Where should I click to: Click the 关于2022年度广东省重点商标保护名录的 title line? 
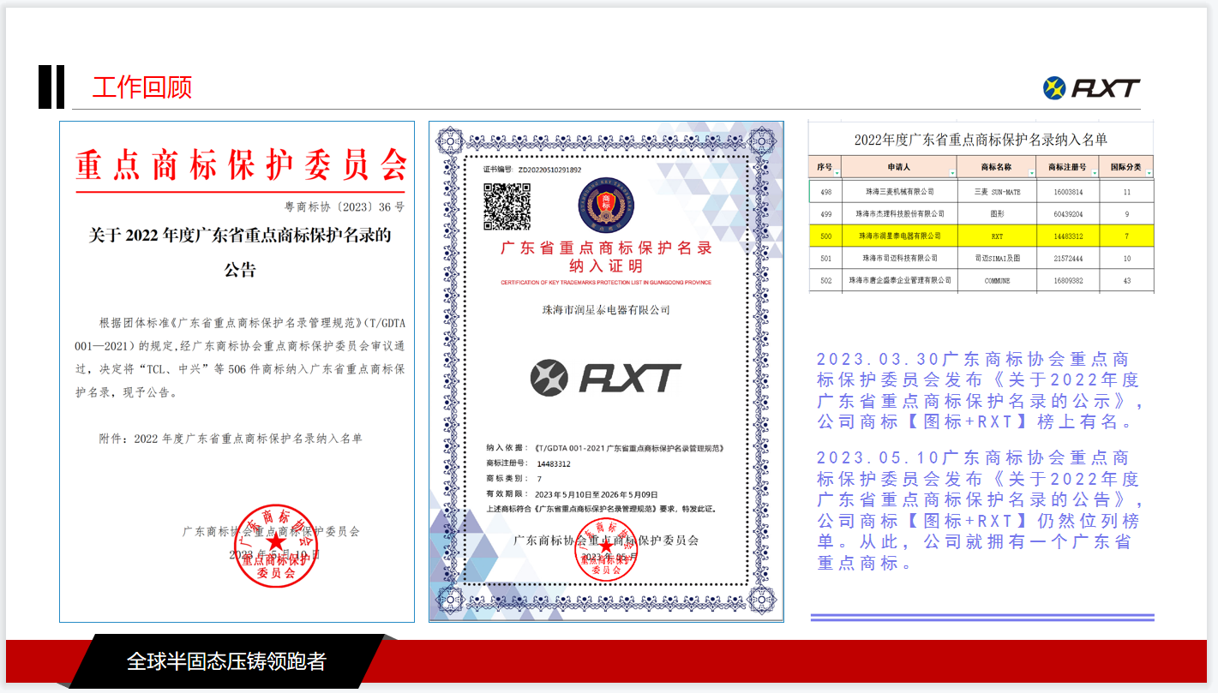tap(240, 235)
